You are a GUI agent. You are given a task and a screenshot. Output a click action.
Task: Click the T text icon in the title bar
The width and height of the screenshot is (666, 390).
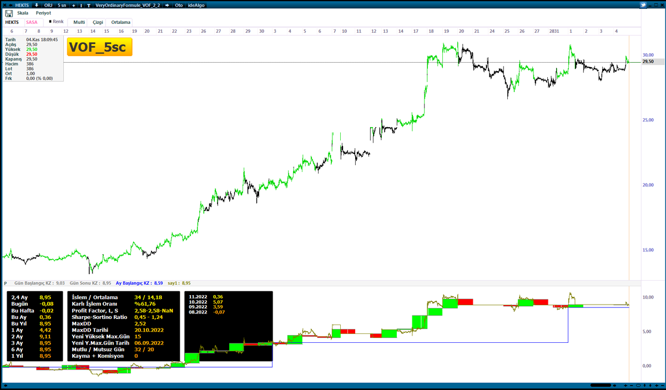click(89, 6)
